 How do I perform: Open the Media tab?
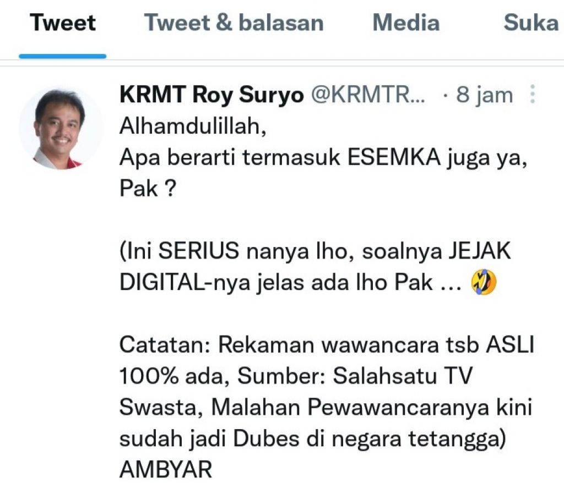[406, 23]
